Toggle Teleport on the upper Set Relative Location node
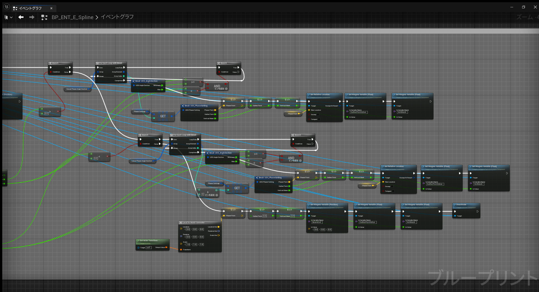This screenshot has width=539, height=292. [x=319, y=119]
